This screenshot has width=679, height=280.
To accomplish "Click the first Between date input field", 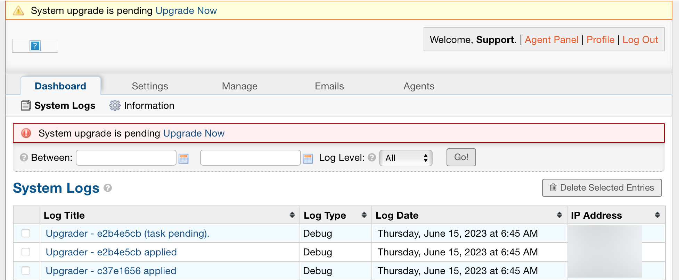I will pos(126,158).
